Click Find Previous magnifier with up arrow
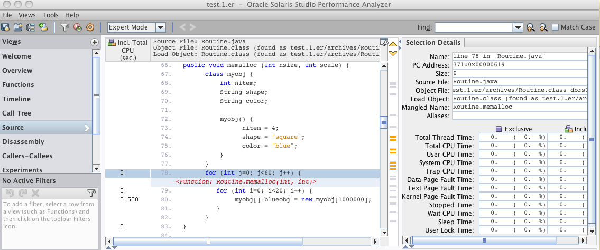The width and height of the screenshot is (600, 250). [x=530, y=27]
